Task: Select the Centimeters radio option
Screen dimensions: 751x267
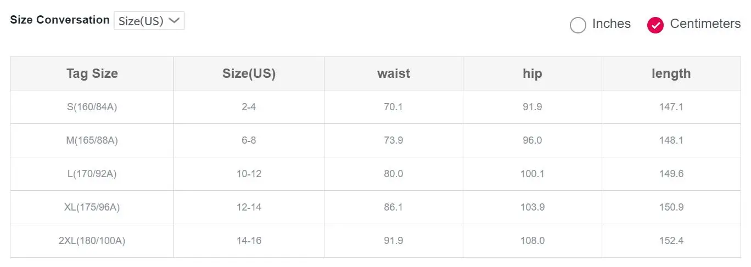Action: [655, 25]
